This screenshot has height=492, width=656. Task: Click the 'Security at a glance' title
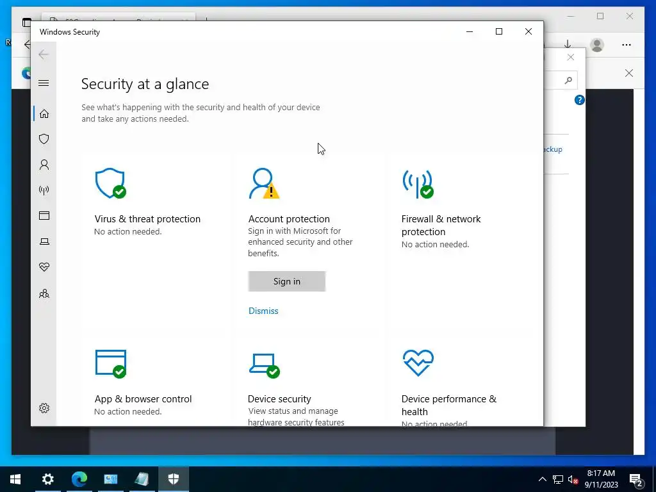[145, 84]
